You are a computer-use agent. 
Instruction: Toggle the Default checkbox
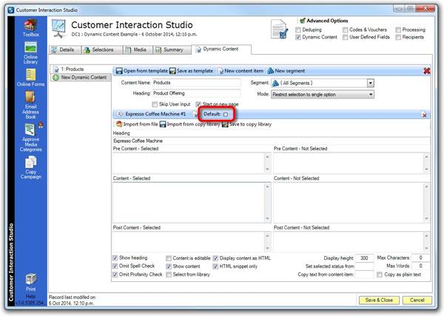(226, 115)
